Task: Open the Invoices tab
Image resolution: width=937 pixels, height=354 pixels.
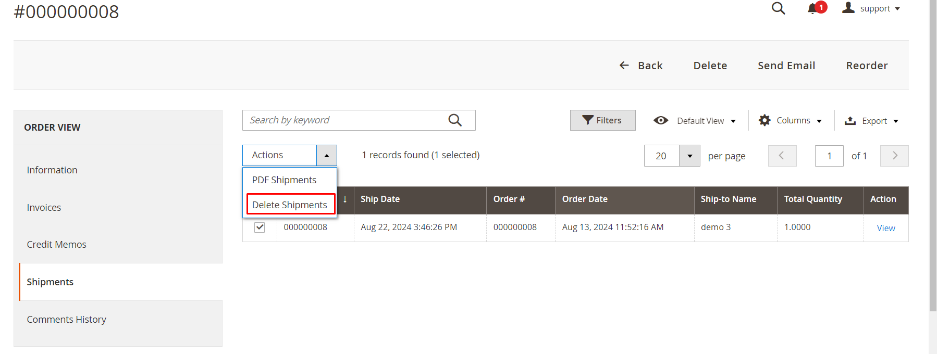Action: [x=44, y=207]
